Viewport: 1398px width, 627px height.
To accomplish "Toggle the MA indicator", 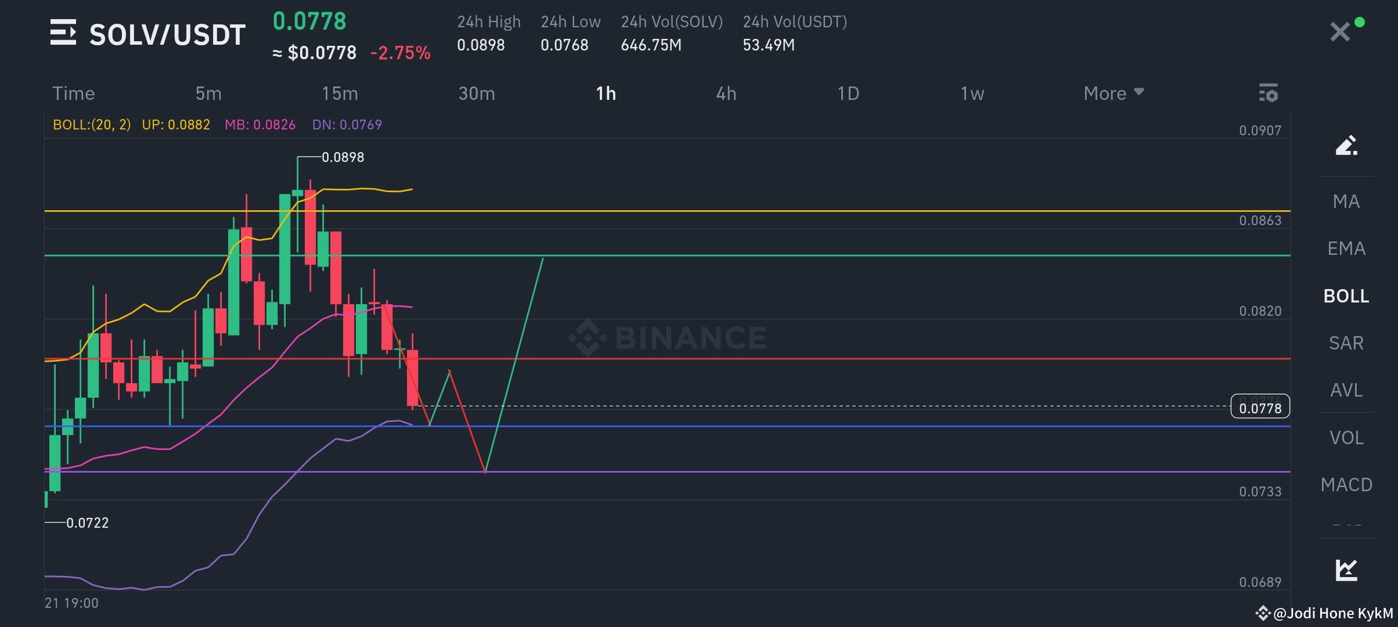I will 1346,201.
